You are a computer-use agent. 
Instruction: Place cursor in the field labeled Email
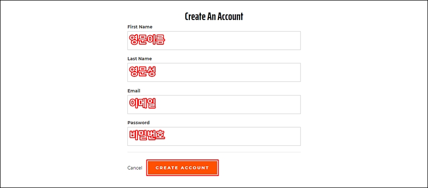[213, 105]
